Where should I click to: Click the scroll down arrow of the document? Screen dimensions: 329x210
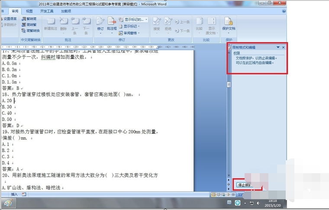point(229,175)
